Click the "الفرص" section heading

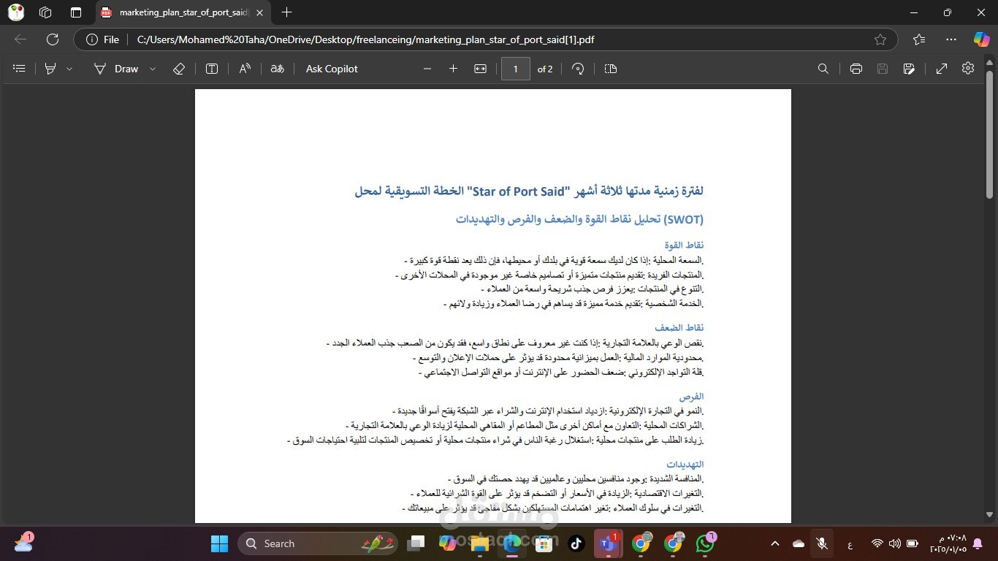(691, 397)
